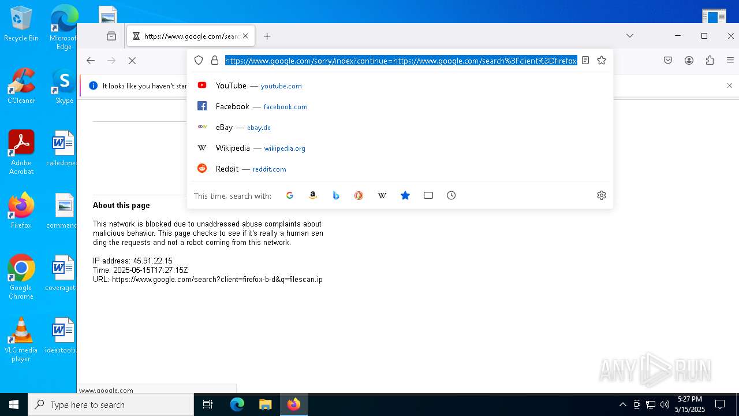Search open tabs icon
The width and height of the screenshot is (739, 416).
tap(428, 195)
